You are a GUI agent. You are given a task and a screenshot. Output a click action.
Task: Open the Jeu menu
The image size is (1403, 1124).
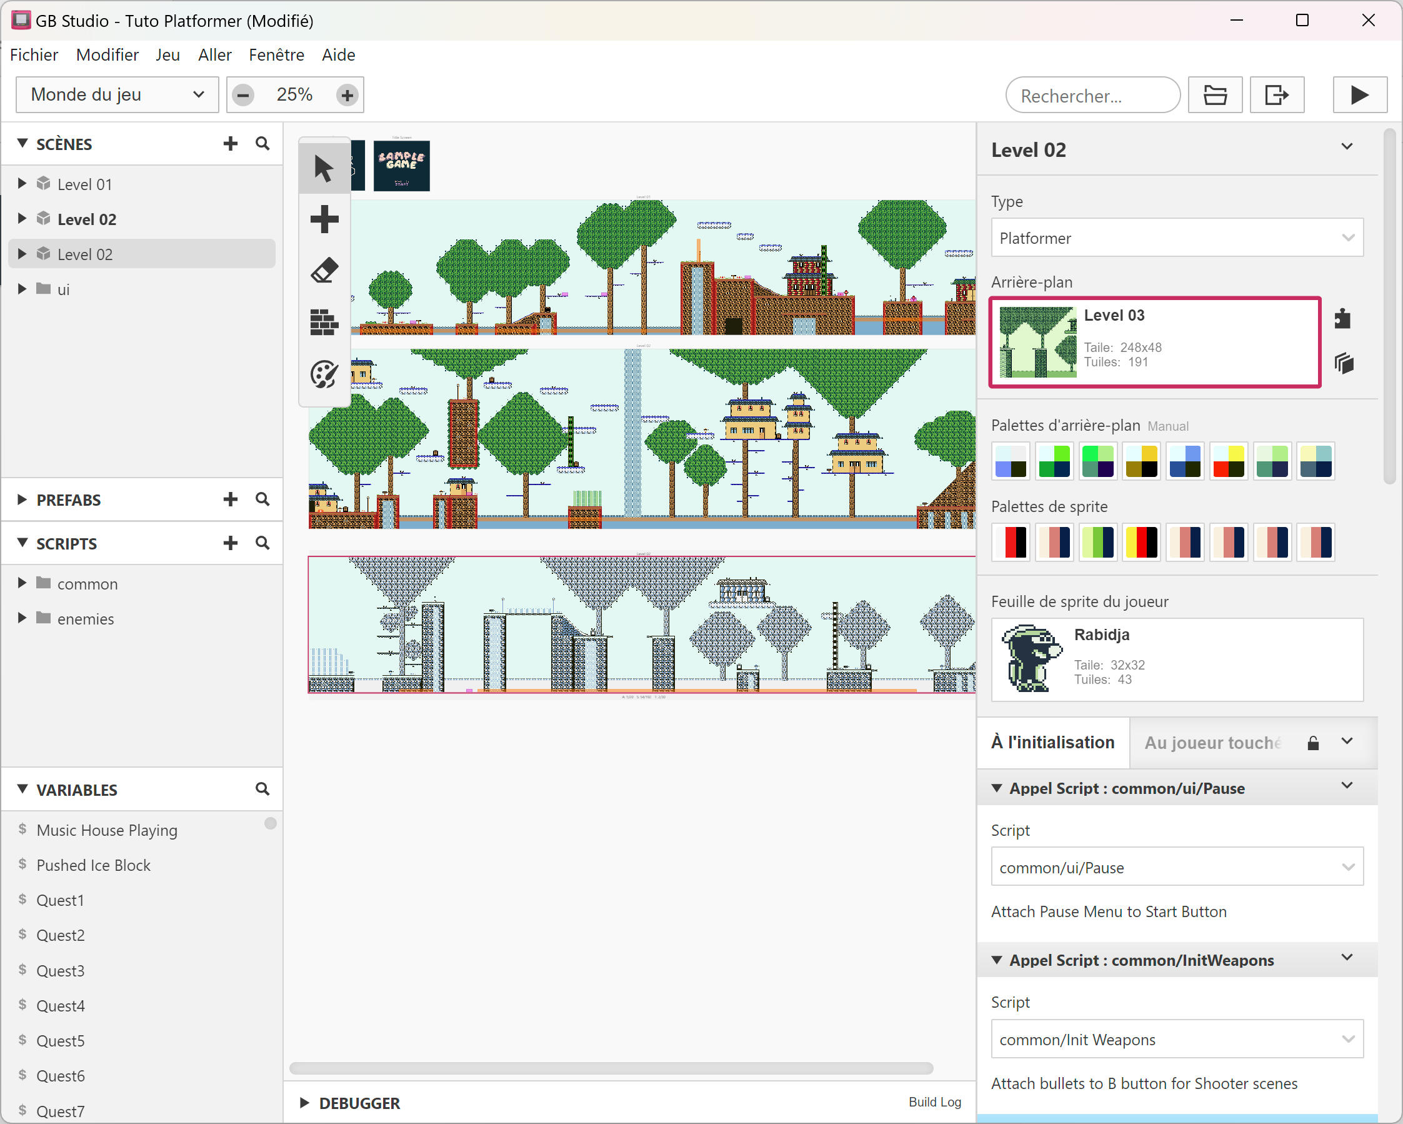pyautogui.click(x=167, y=54)
